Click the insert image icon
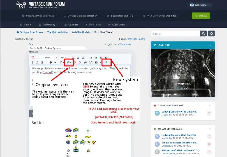Viewport: 227px width, 157px height. 96,63
